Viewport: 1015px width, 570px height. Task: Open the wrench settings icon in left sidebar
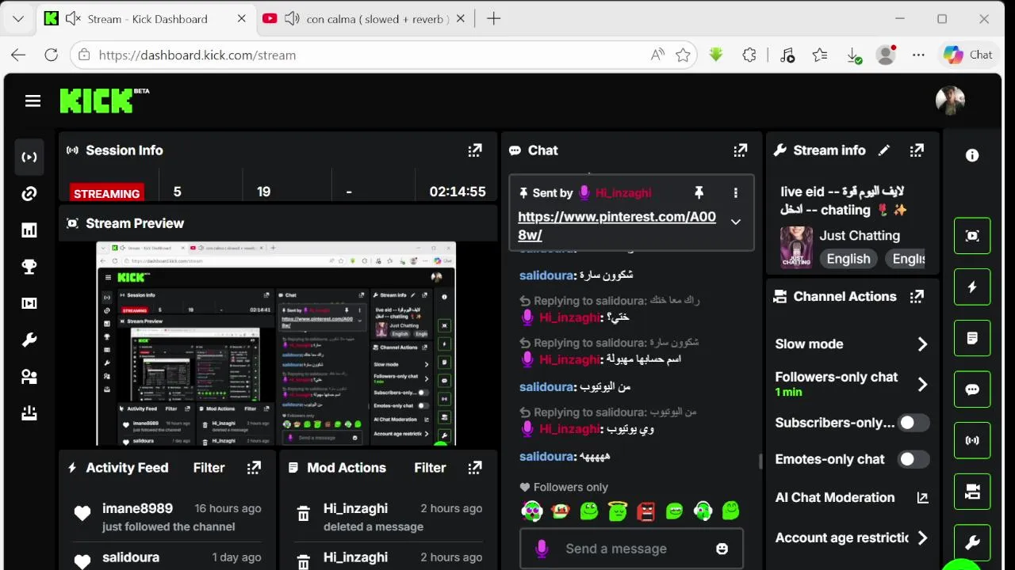click(x=29, y=340)
